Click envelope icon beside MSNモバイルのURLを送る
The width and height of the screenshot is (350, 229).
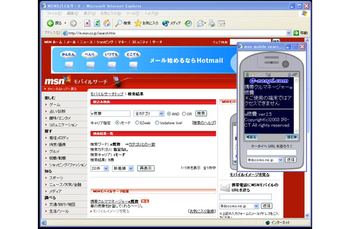224,188
